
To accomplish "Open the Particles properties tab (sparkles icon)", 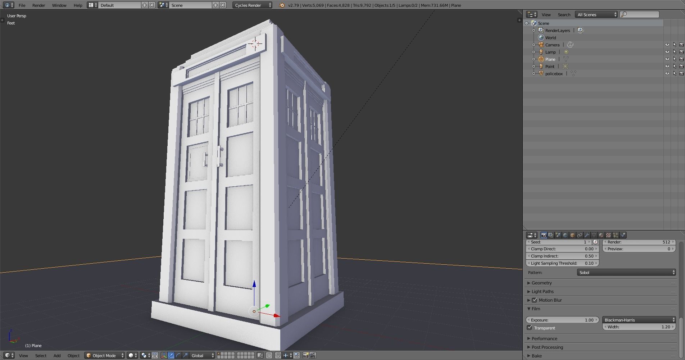I will tap(616, 235).
